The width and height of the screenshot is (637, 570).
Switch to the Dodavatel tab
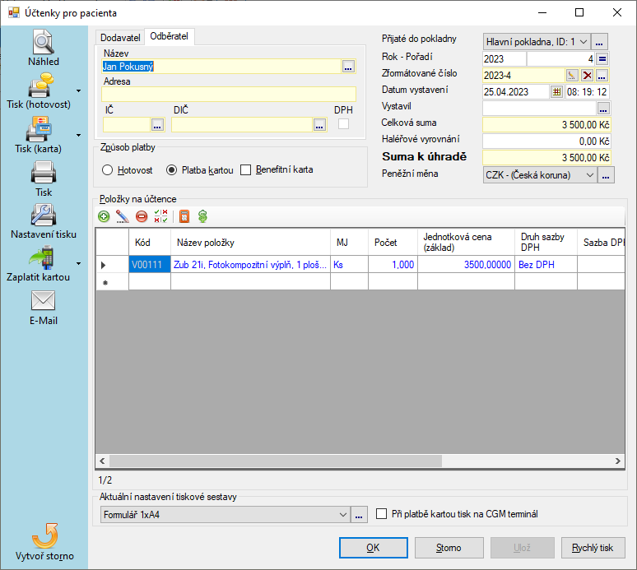[x=120, y=37]
